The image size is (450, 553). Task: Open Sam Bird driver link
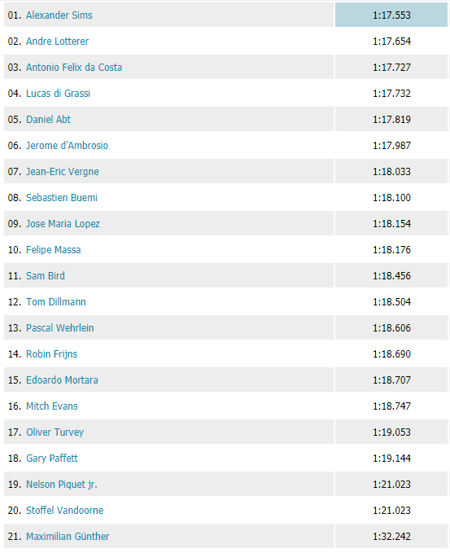[46, 276]
